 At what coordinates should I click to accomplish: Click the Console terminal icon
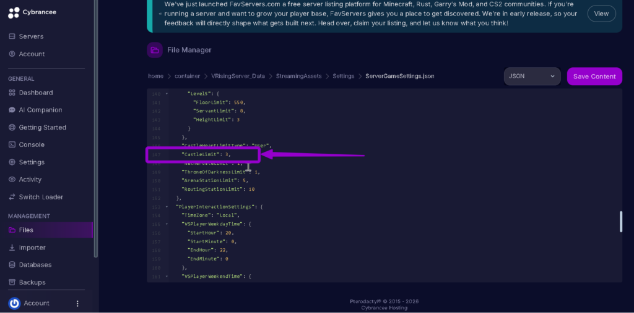click(x=12, y=144)
